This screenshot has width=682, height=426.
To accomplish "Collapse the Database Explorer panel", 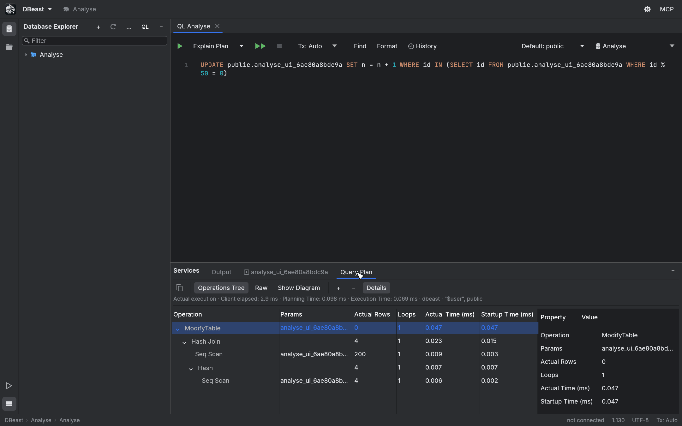I will (x=161, y=27).
